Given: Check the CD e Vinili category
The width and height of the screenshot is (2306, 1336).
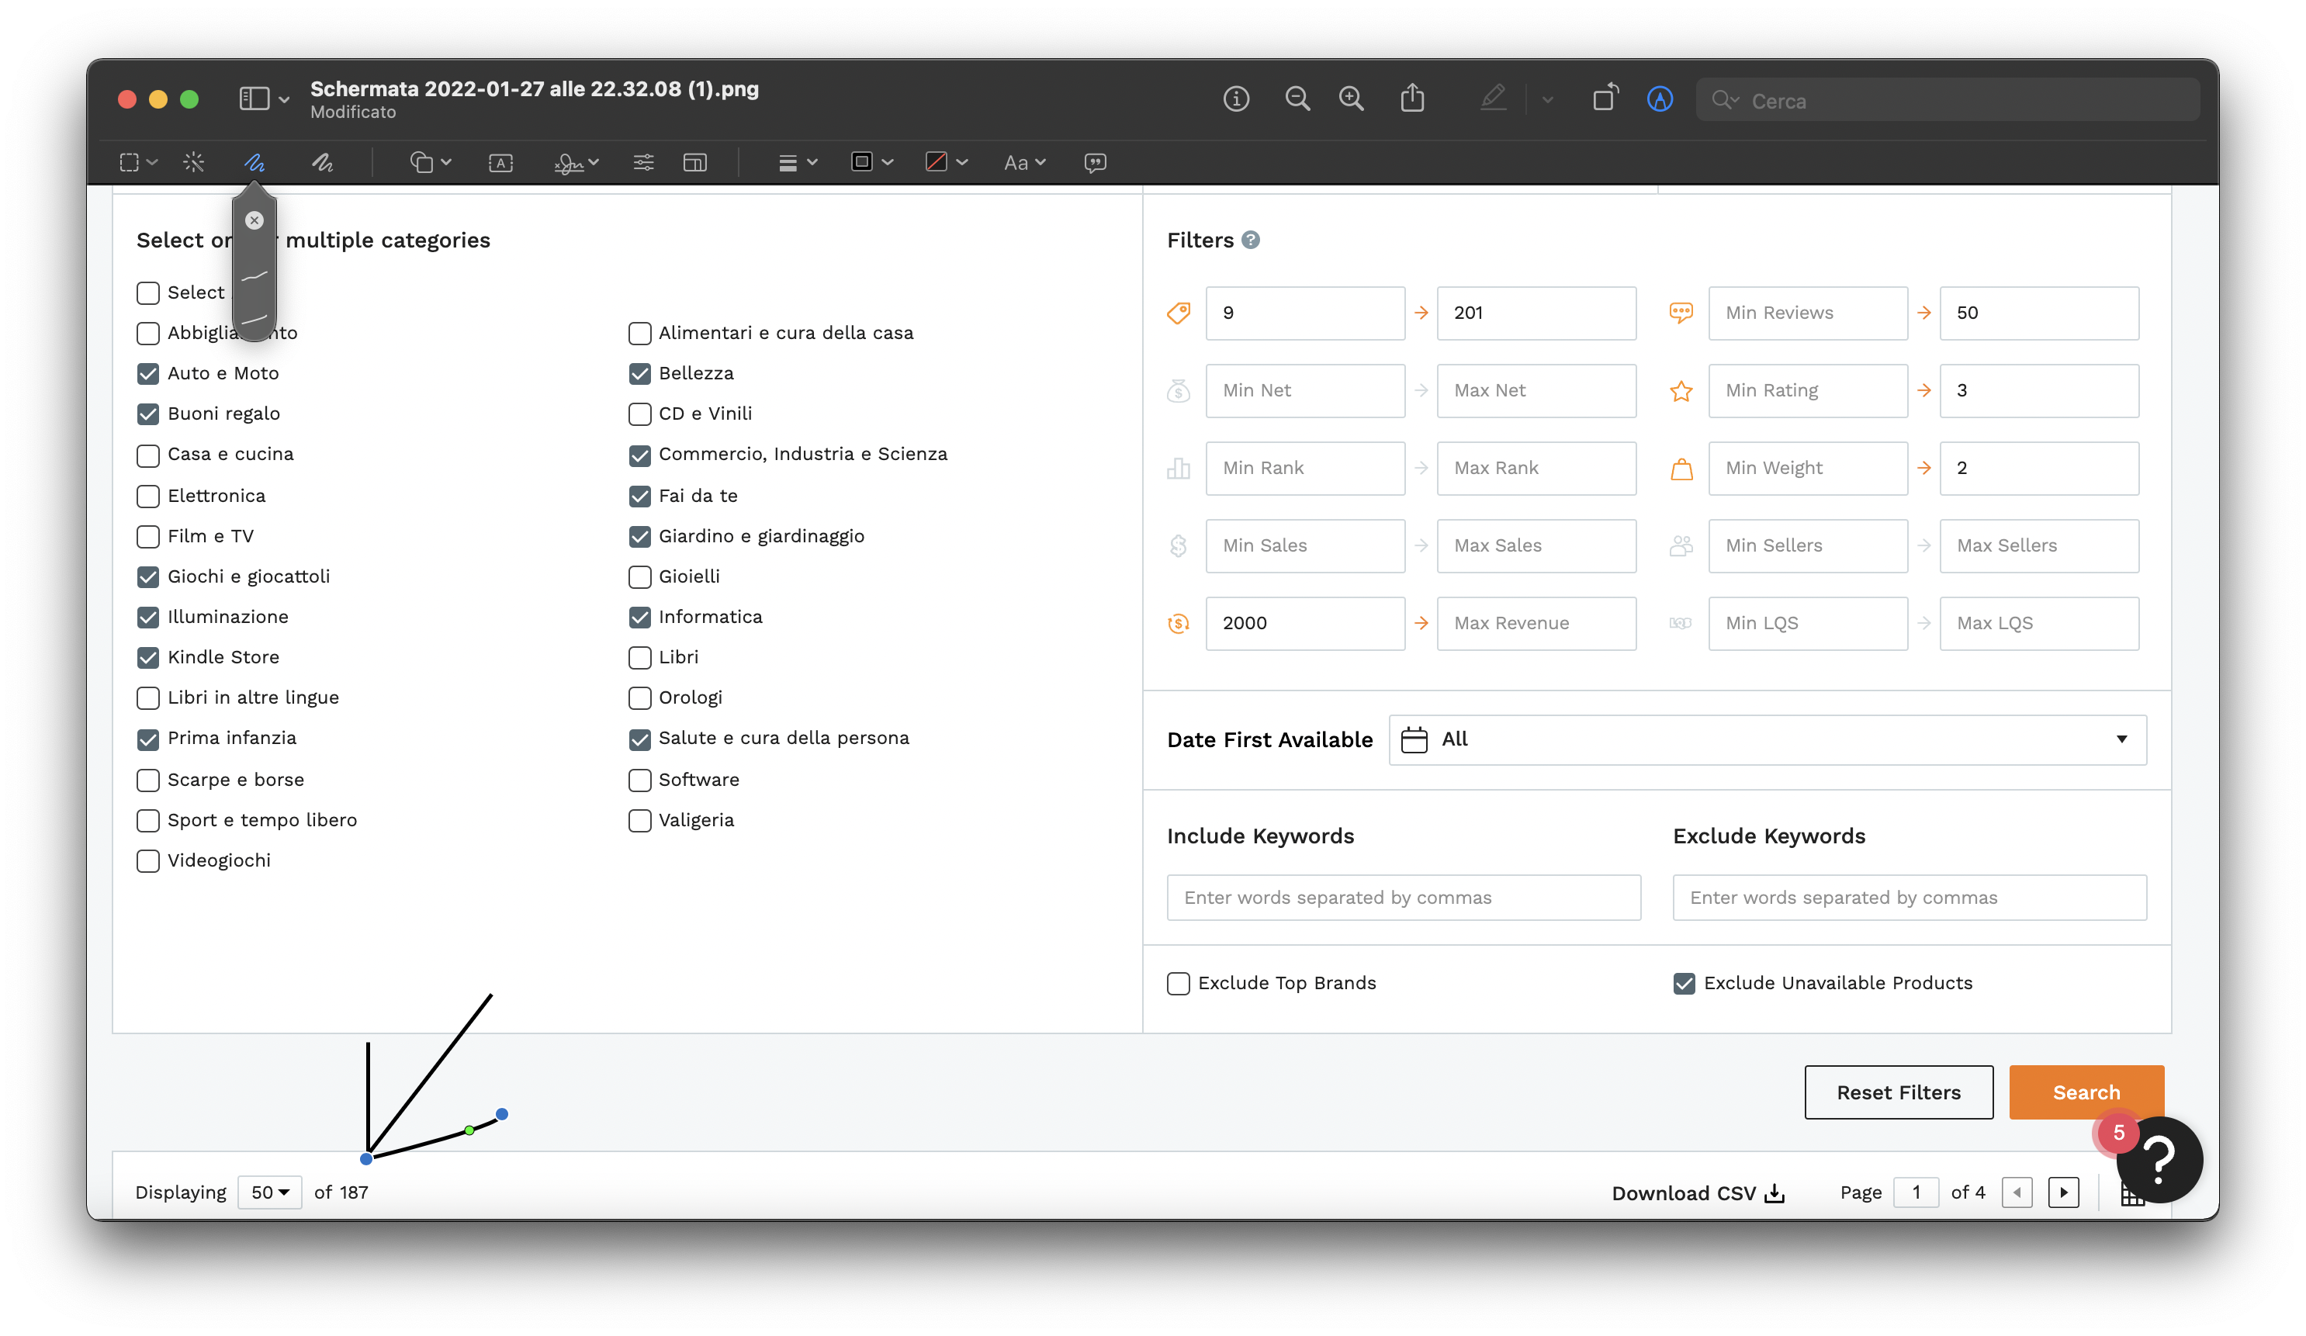Looking at the screenshot, I should click(639, 414).
